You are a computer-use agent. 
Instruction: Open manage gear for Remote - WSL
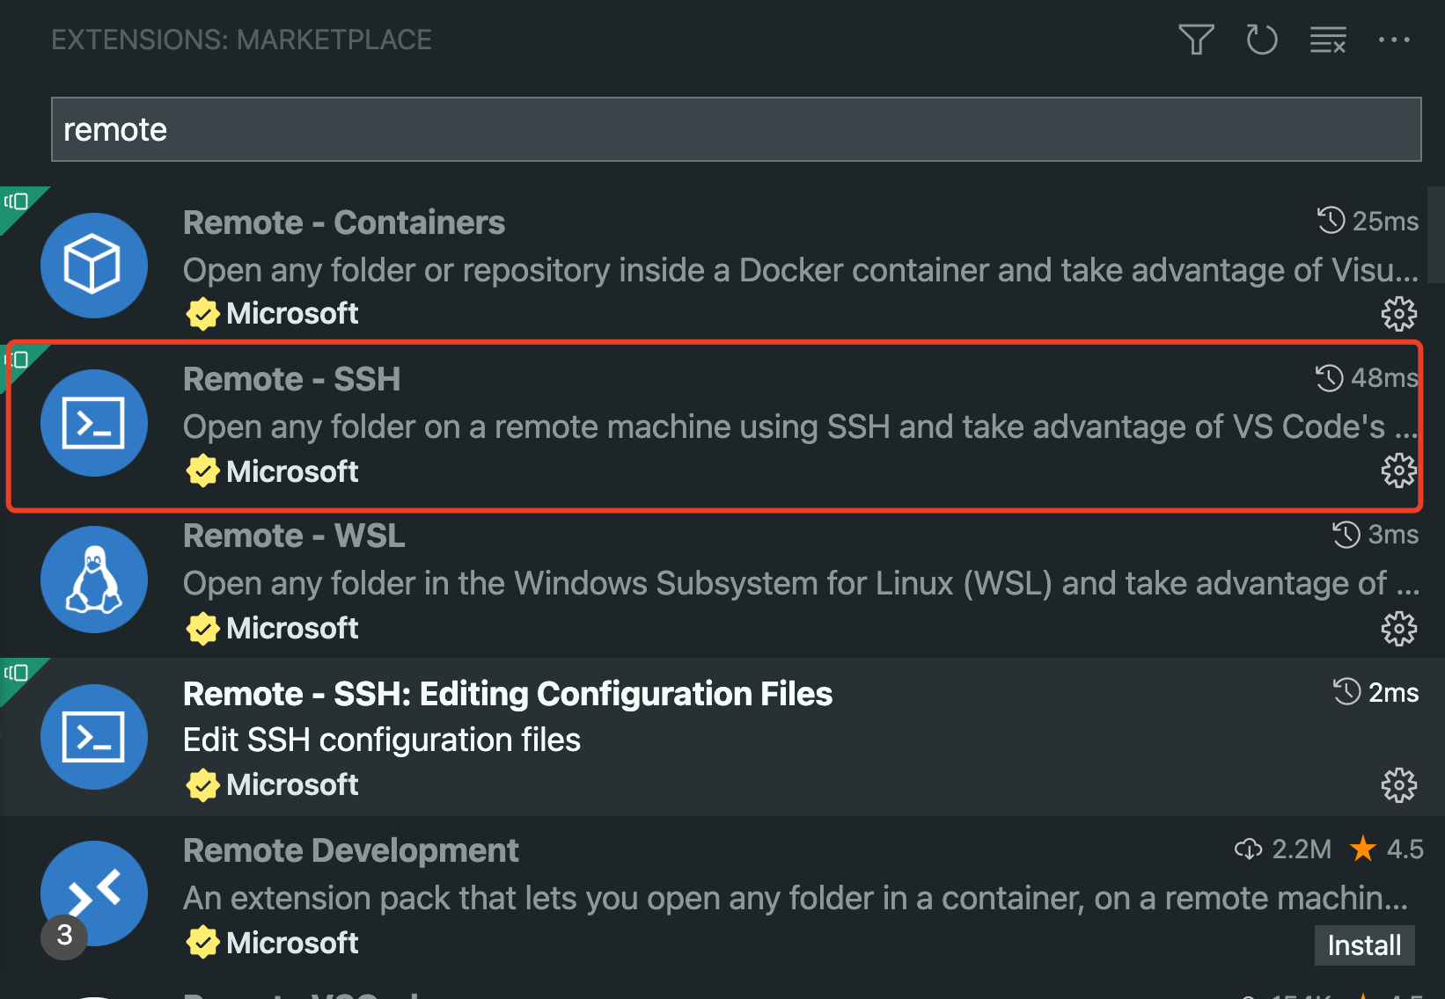(x=1398, y=628)
